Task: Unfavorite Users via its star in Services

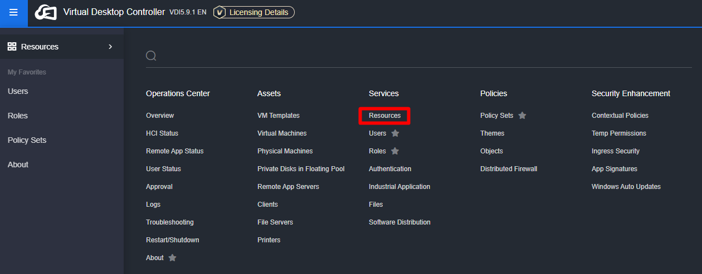Action: pyautogui.click(x=395, y=133)
